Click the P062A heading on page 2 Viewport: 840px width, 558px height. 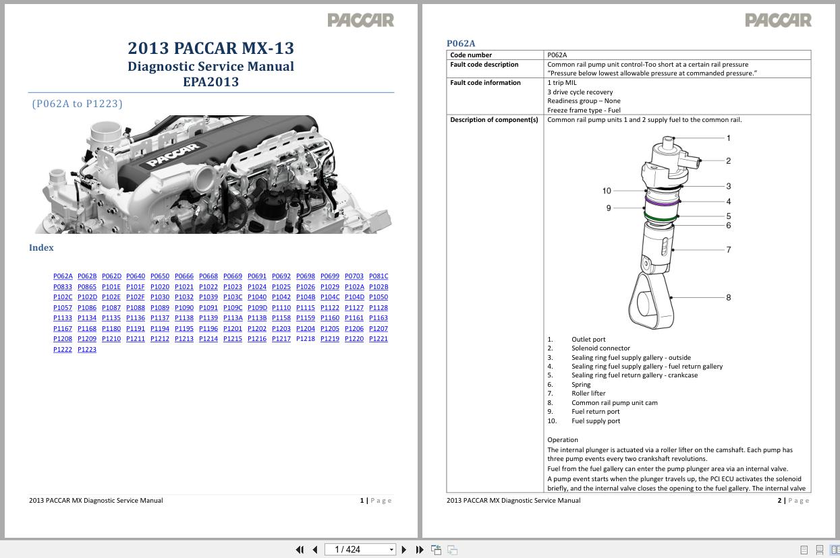[x=461, y=43]
